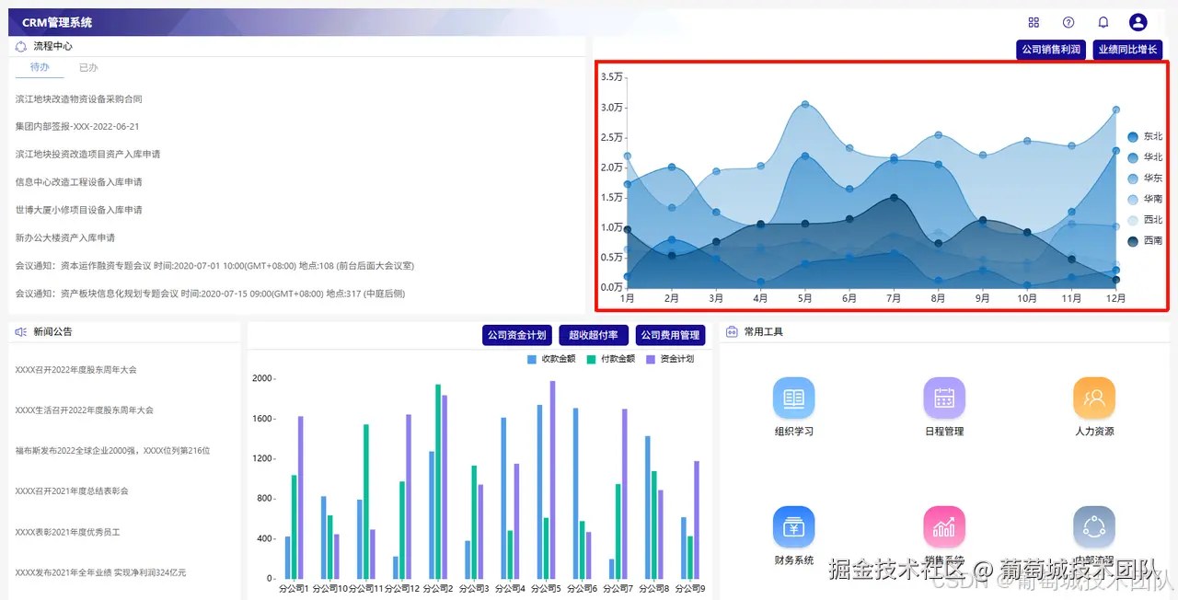1178x600 pixels.
Task: Click the 5月 peak point on area chart
Action: 805,105
